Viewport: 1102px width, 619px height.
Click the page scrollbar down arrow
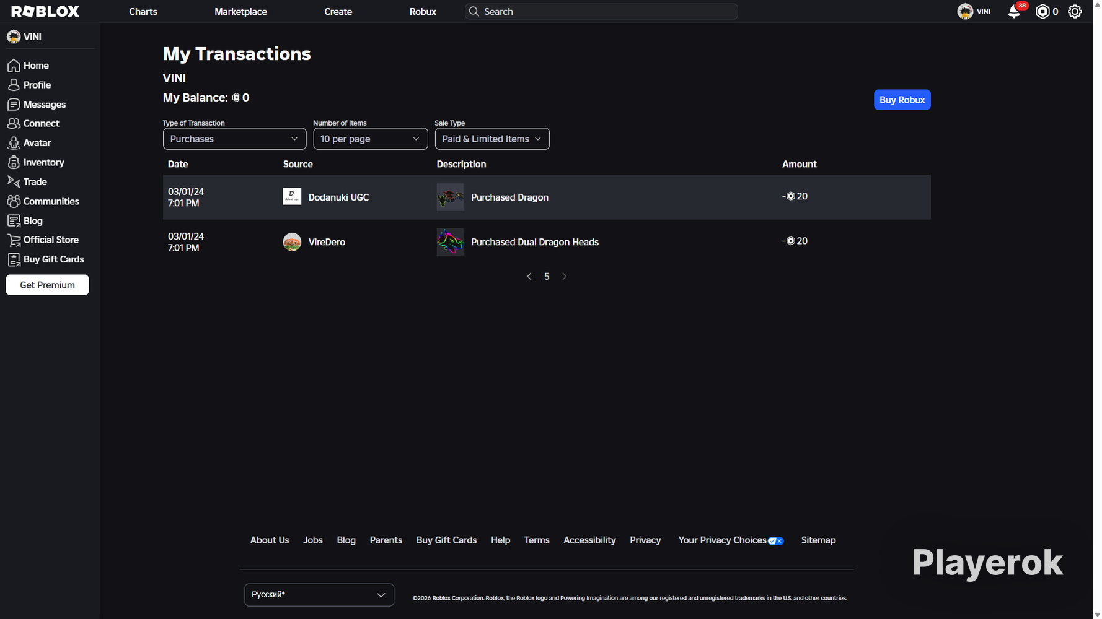click(x=1098, y=615)
